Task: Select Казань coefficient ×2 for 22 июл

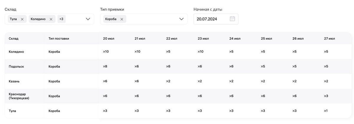Action: coord(168,81)
